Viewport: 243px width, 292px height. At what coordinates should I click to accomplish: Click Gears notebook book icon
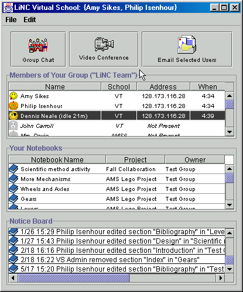point(13,199)
